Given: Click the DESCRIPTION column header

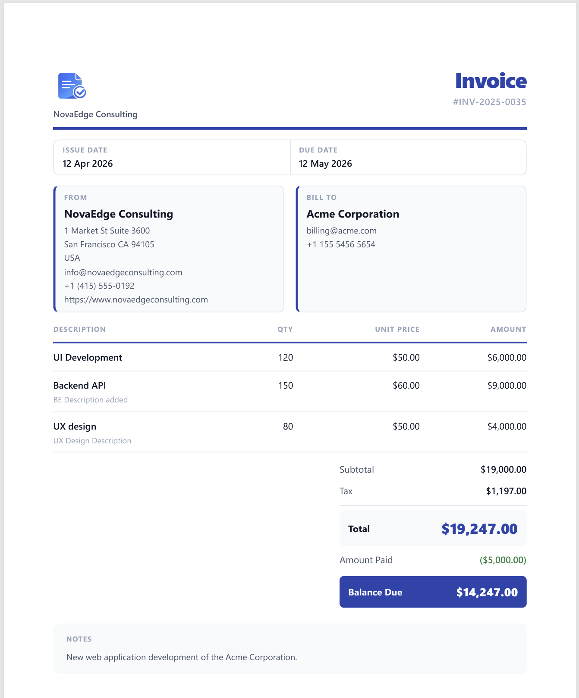Looking at the screenshot, I should (79, 329).
